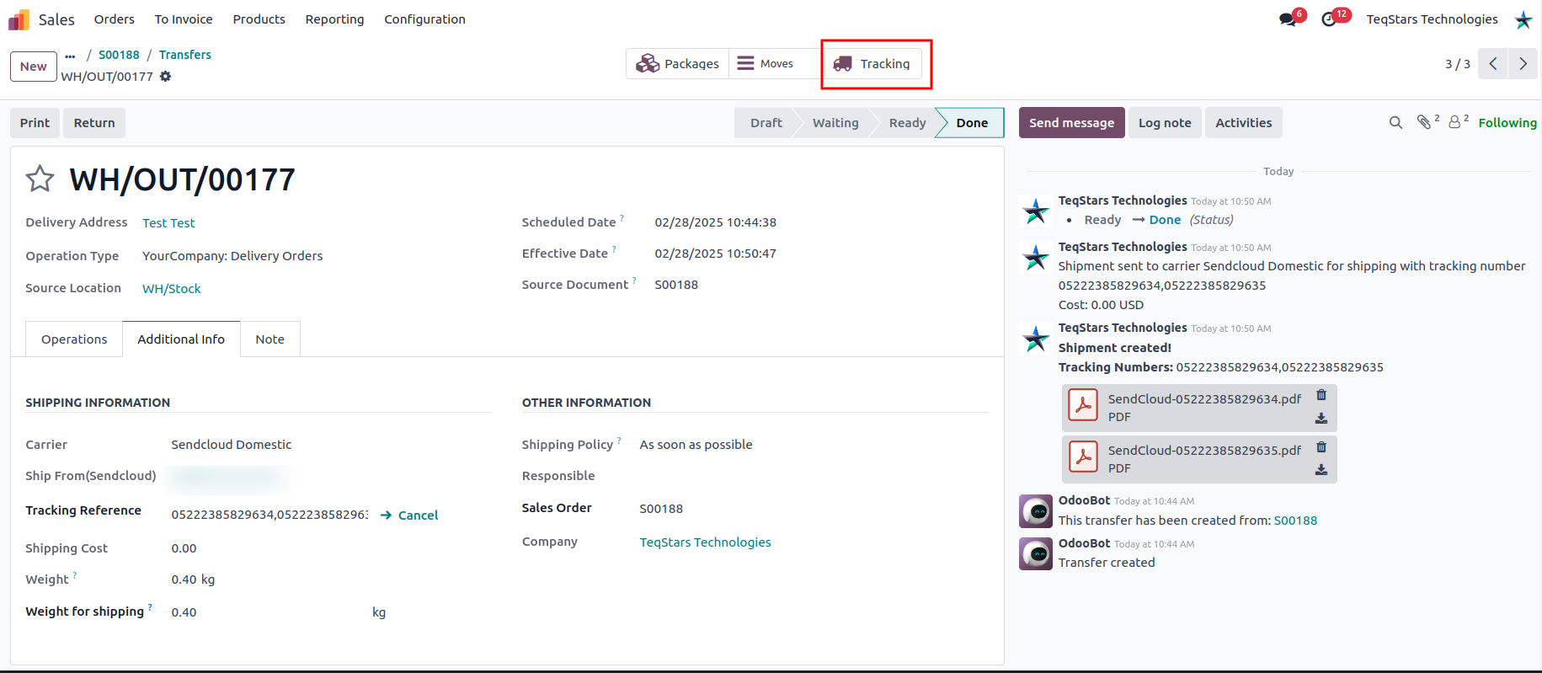Click Shipping Policy help question mark

point(619,440)
